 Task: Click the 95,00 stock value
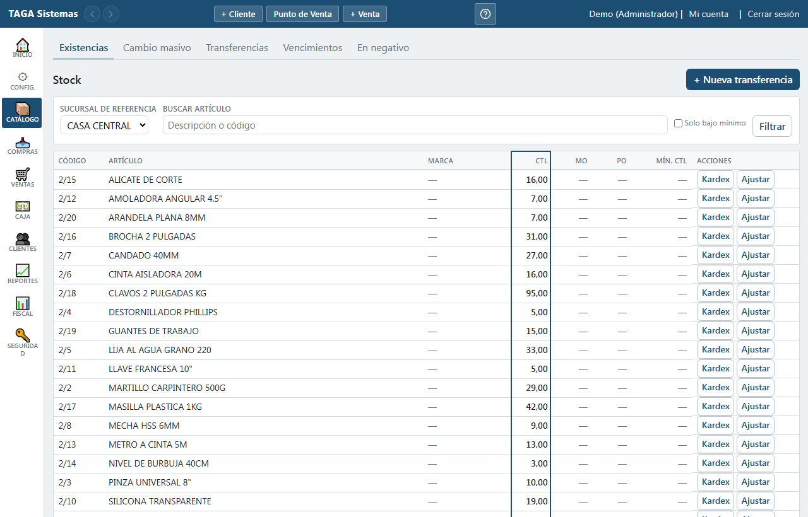click(537, 293)
